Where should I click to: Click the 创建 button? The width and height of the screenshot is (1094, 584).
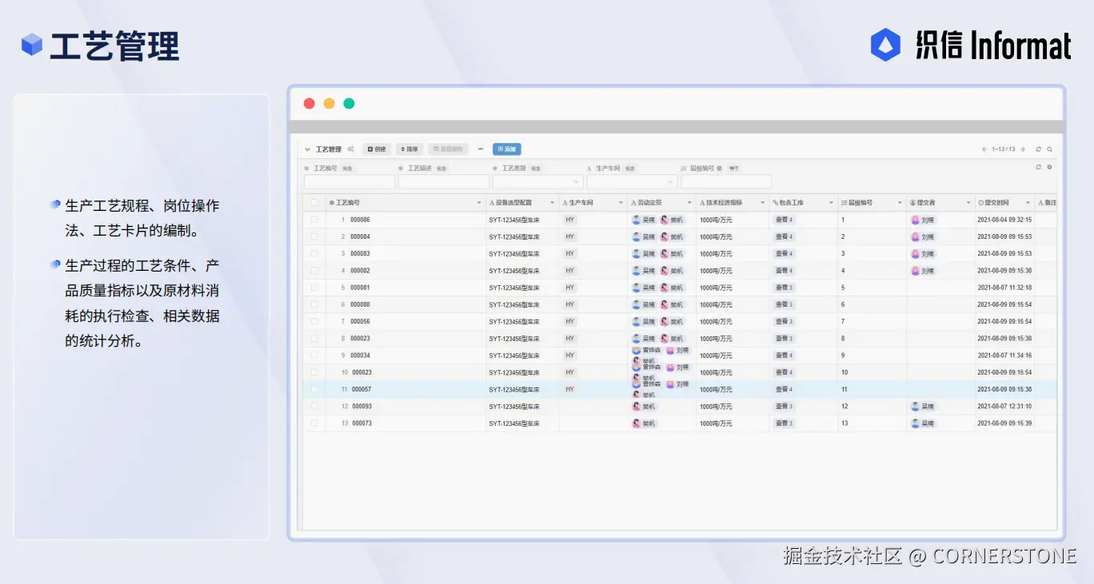pyautogui.click(x=377, y=149)
